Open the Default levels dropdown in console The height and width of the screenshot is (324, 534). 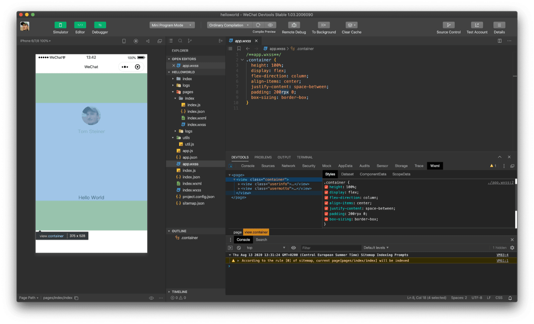[x=376, y=248]
